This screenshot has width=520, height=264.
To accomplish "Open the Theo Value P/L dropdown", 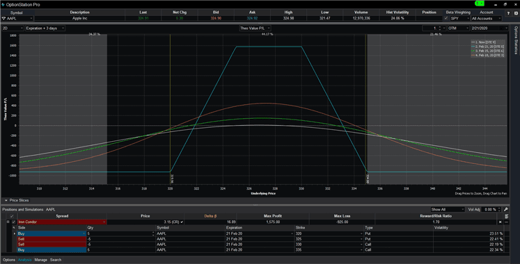I will 255,28.
